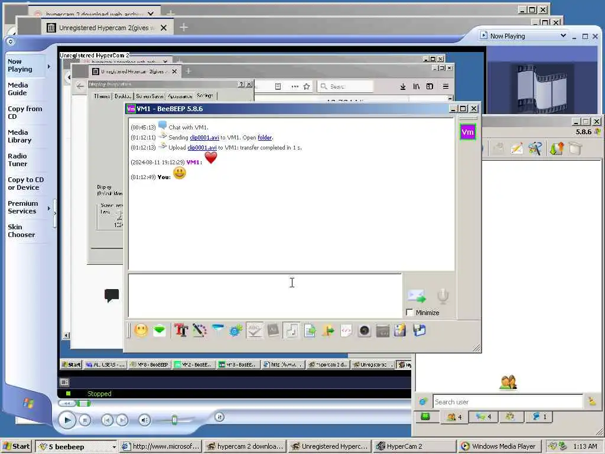Mute Media Player with the speaker button
The width and height of the screenshot is (605, 454).
click(145, 420)
